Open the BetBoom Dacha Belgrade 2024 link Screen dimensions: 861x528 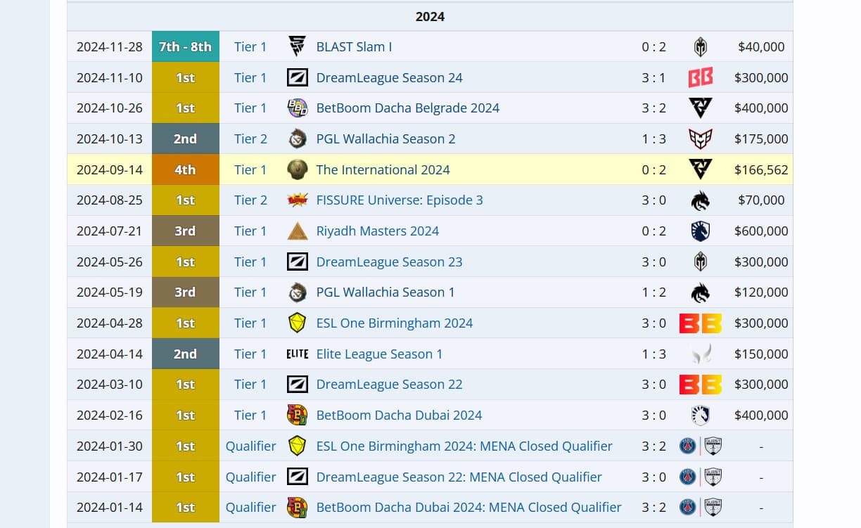(407, 108)
